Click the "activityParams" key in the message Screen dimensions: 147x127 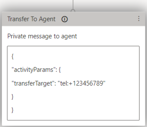tap(33, 70)
